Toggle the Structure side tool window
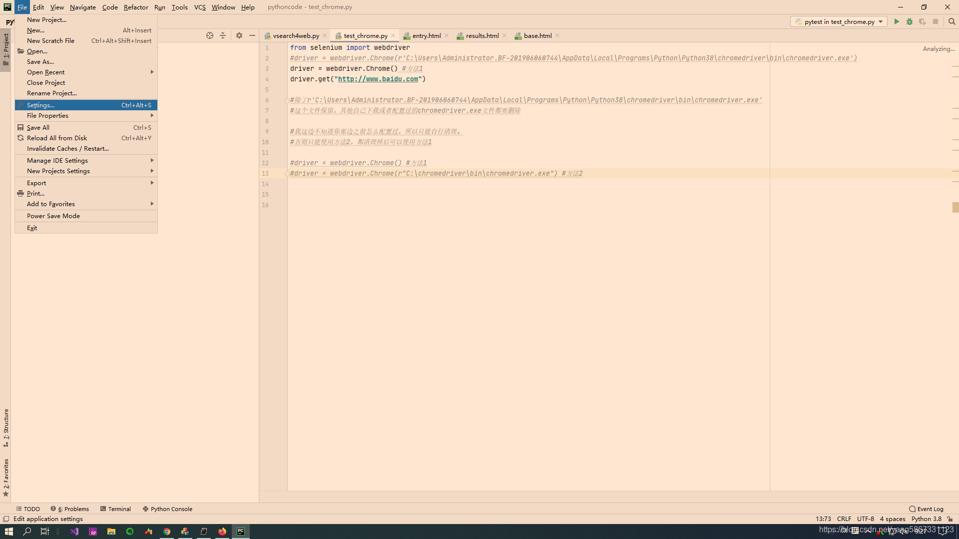This screenshot has height=539, width=959. 5,428
